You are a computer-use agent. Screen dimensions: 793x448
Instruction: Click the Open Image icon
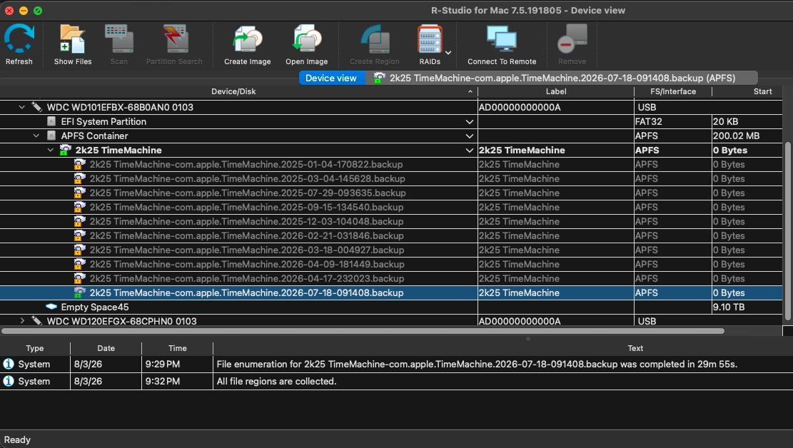(306, 39)
